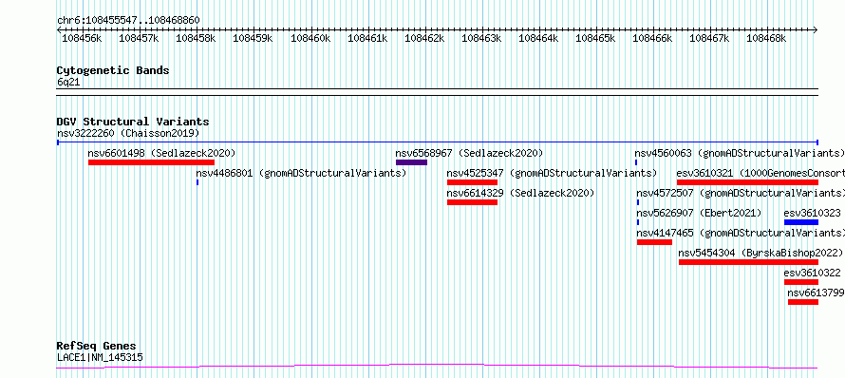The width and height of the screenshot is (845, 378).
Task: Open the nsv4572507 gnomAD variant label
Action: [x=741, y=193]
